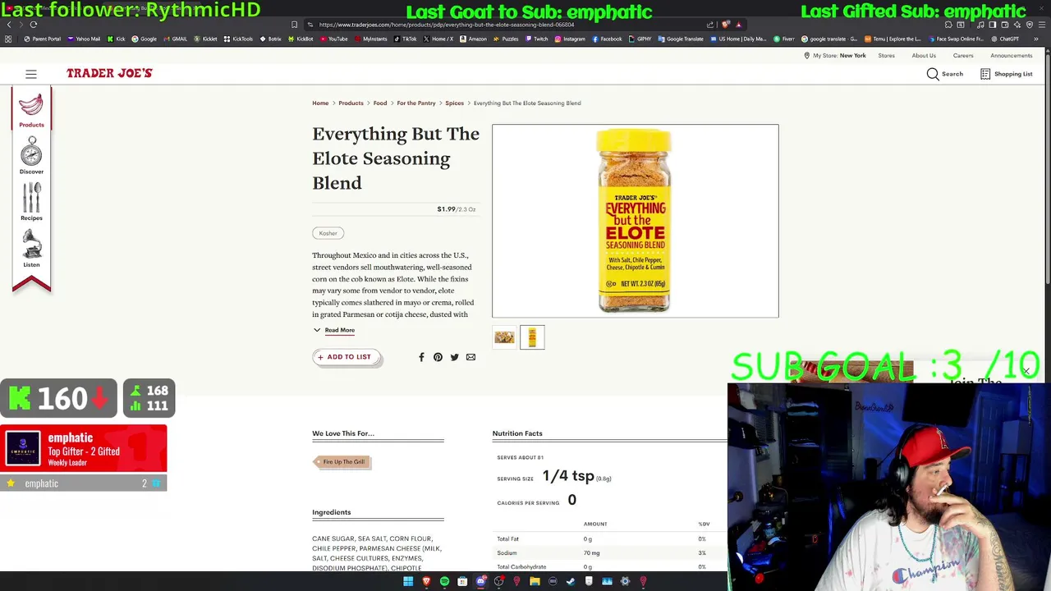This screenshot has height=591, width=1051.
Task: Open the Announcements link
Action: 1011,56
